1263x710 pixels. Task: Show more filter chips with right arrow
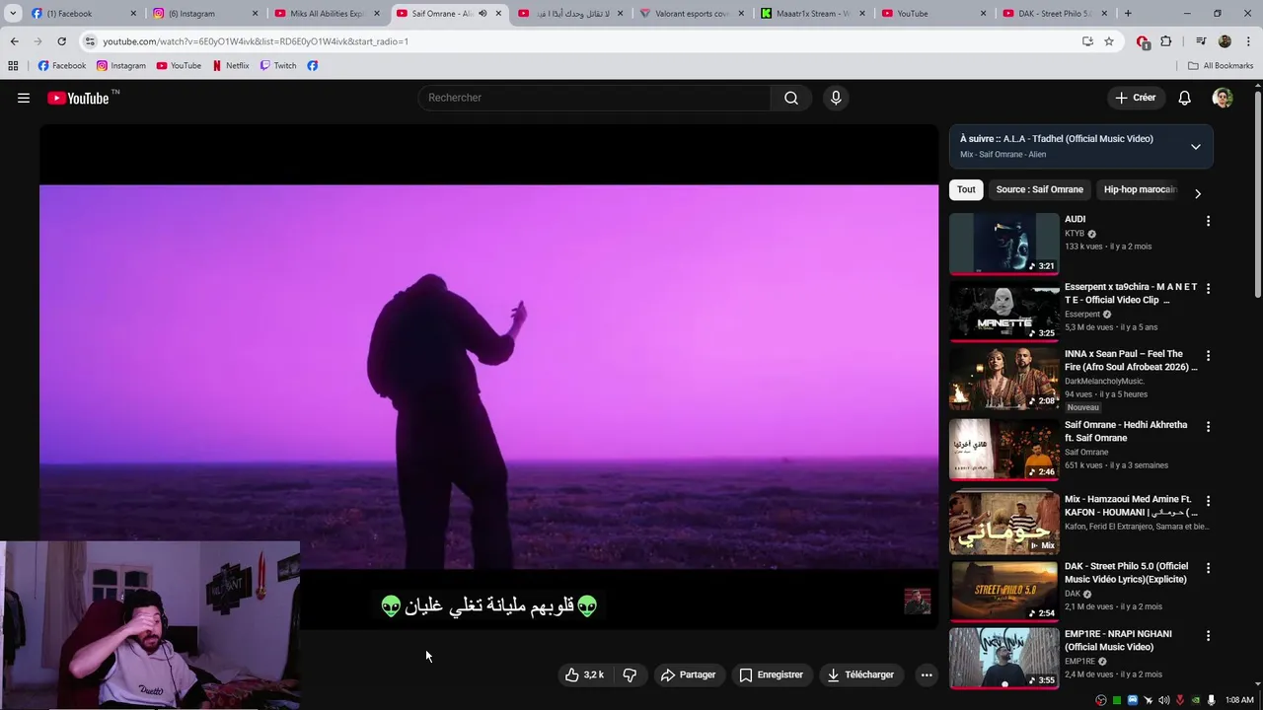[x=1198, y=193]
